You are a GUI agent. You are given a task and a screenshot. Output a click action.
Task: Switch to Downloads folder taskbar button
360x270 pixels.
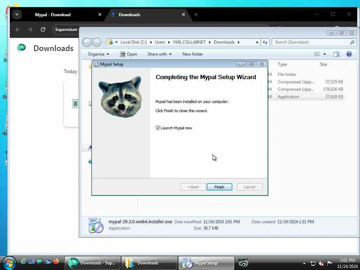(x=149, y=263)
